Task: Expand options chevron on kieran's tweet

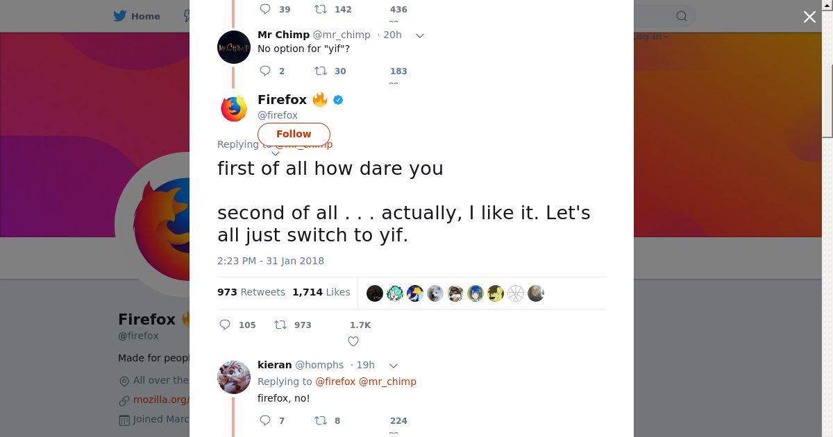Action: click(393, 366)
